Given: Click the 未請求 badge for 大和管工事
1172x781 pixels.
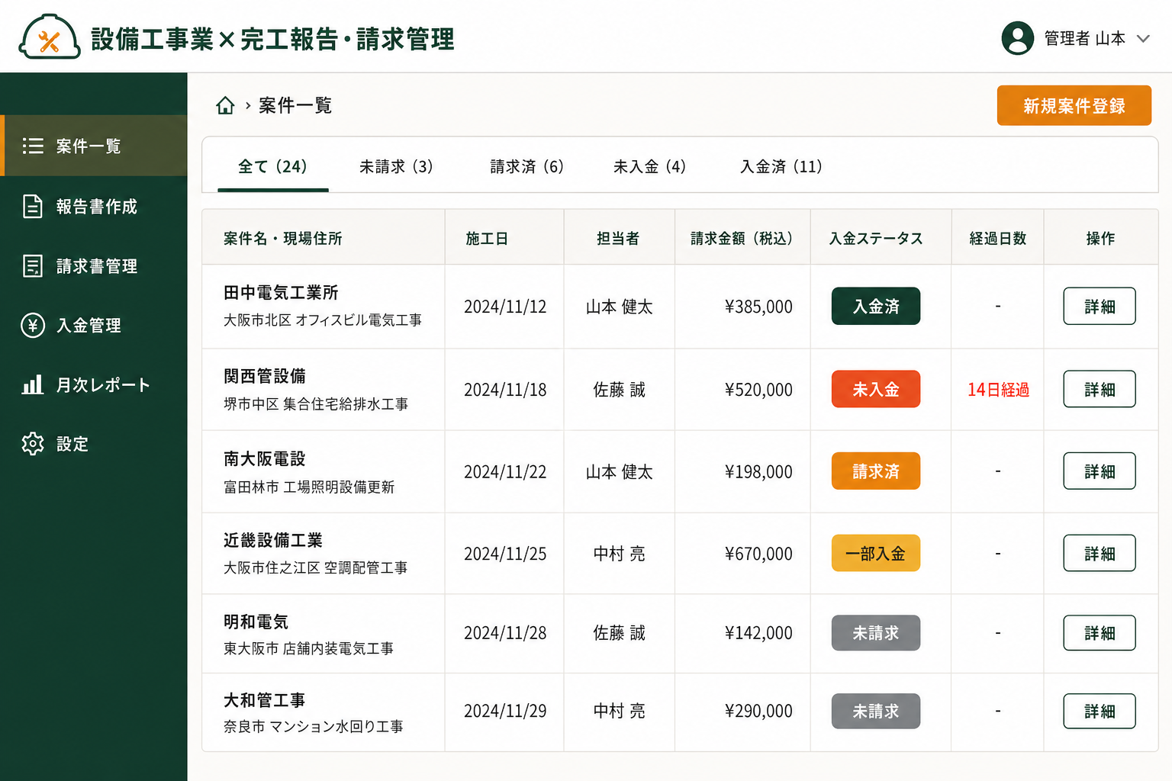Looking at the screenshot, I should click(876, 711).
